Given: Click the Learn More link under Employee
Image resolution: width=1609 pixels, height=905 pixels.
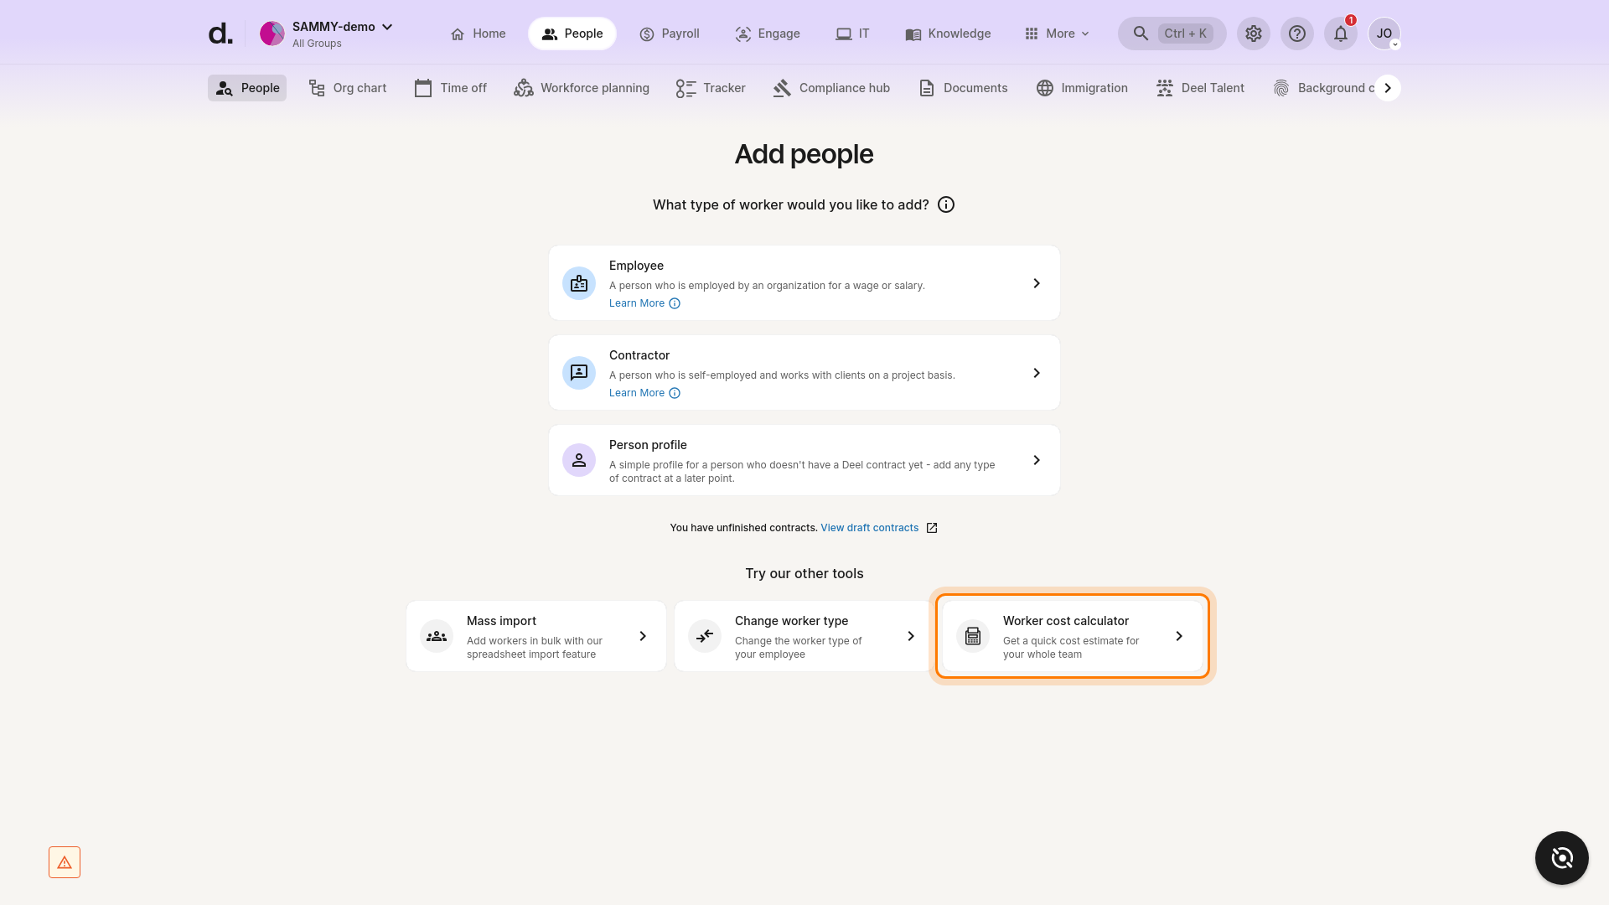Looking at the screenshot, I should pyautogui.click(x=636, y=303).
